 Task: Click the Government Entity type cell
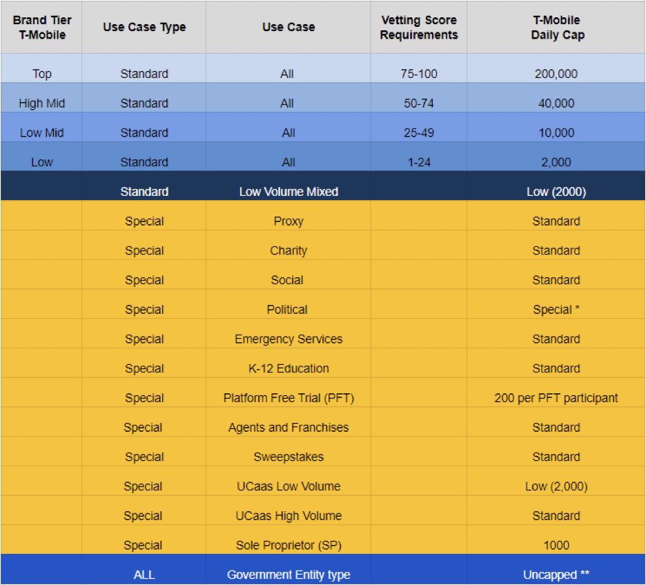(288, 575)
